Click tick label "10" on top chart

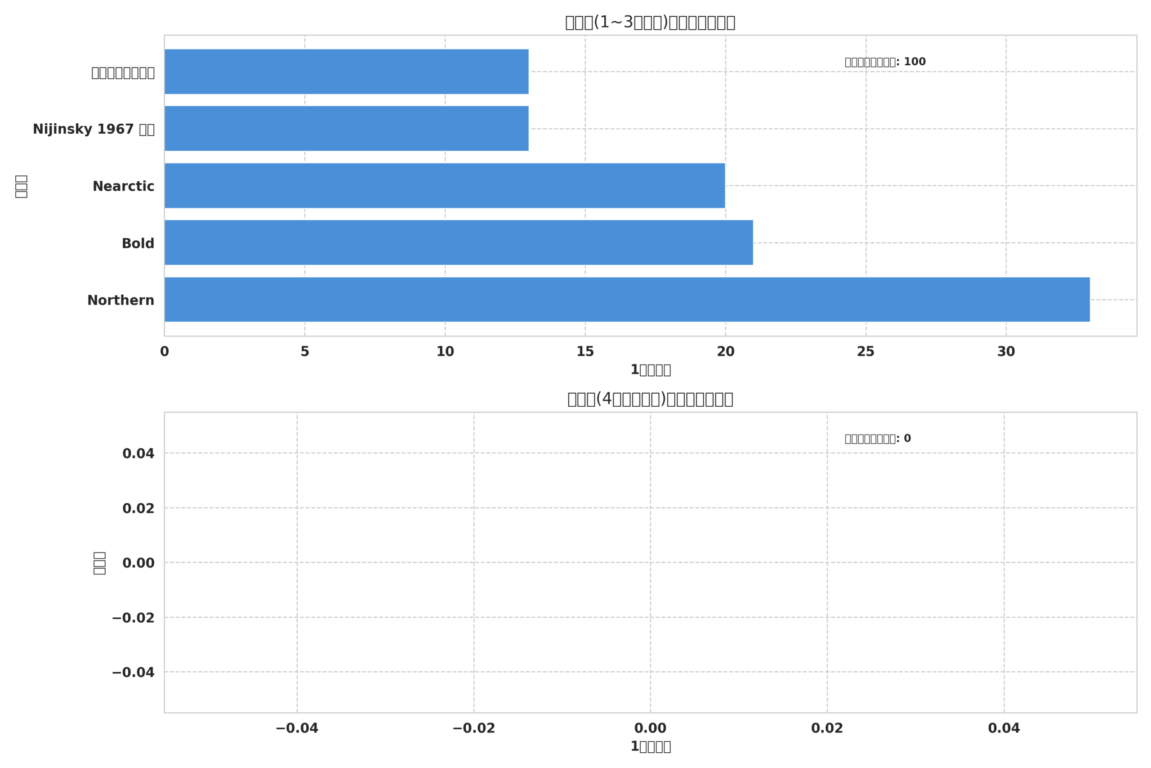[x=445, y=352]
